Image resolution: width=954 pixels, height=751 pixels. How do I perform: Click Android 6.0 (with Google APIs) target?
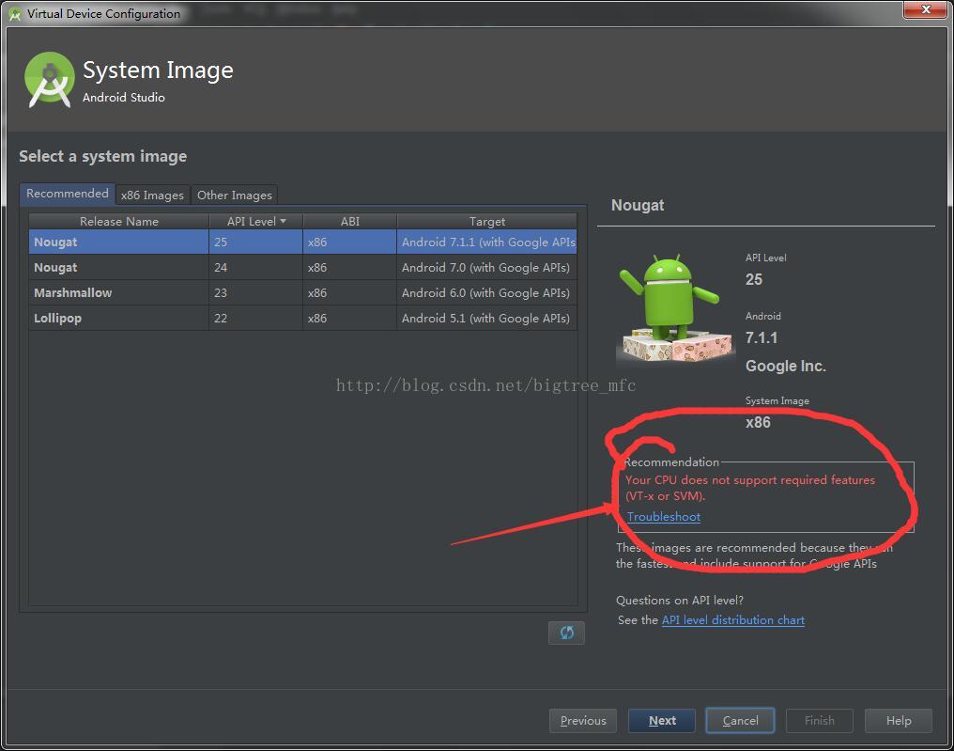487,293
